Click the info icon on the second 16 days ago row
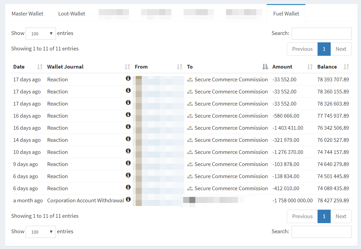Screen dimensions: 361x249 [128, 126]
